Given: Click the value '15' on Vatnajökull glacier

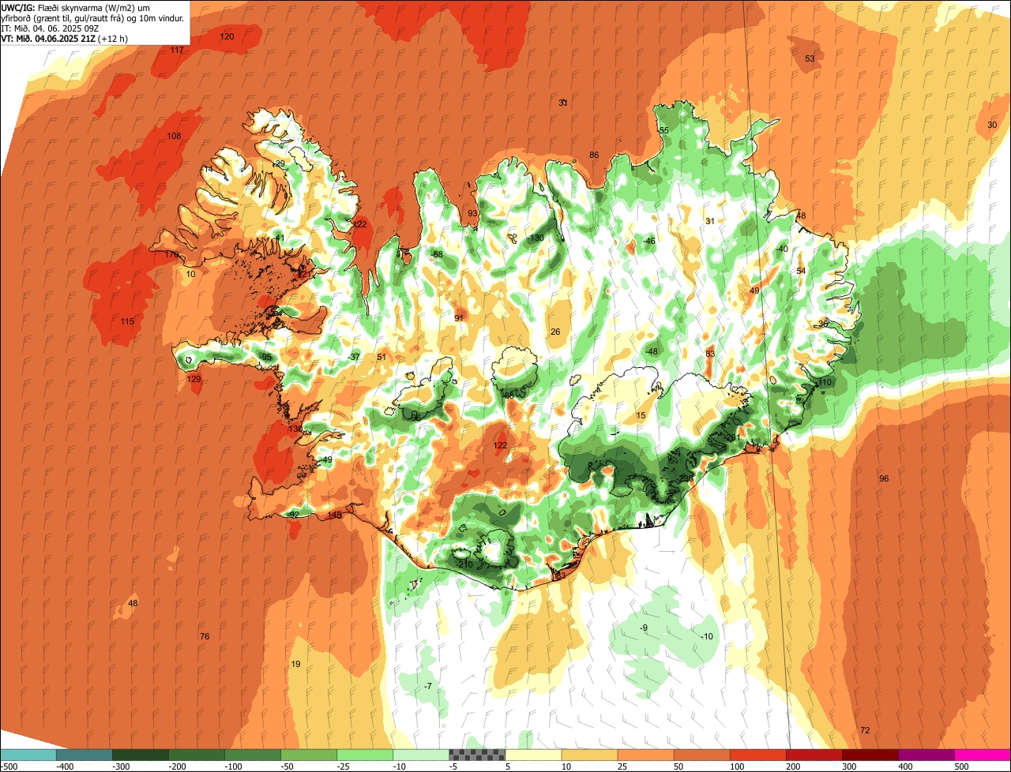Looking at the screenshot, I should [x=641, y=415].
